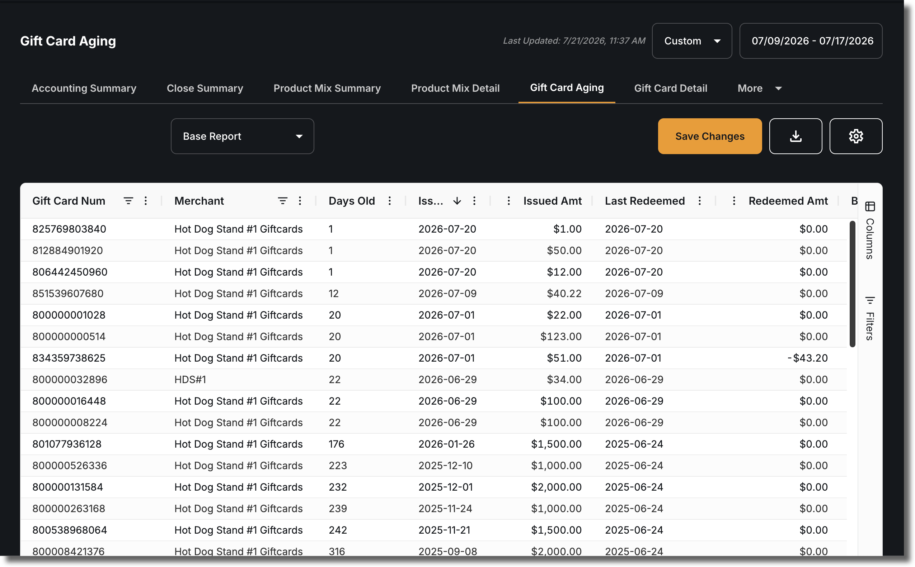Open Gift Card Num column options menu

pyautogui.click(x=146, y=201)
